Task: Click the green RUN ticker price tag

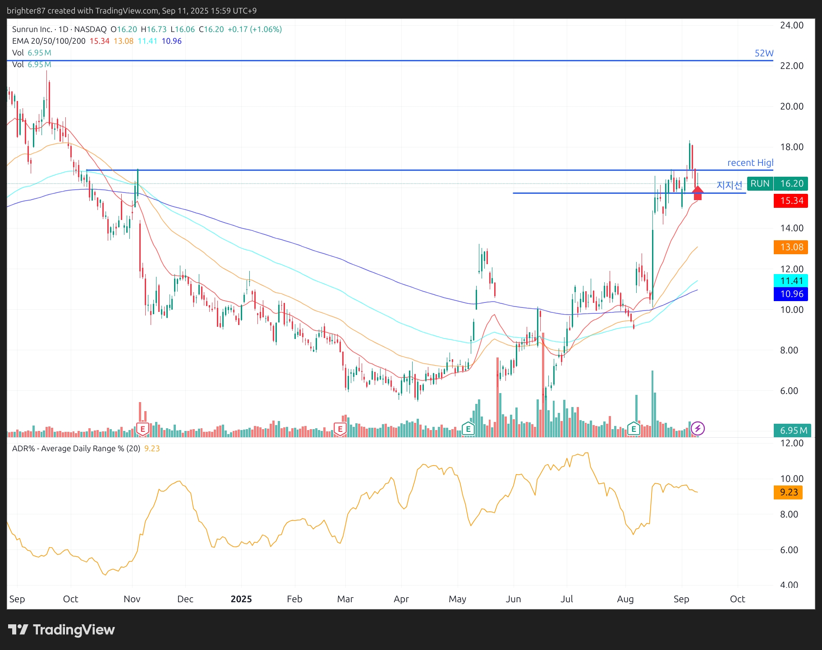Action: click(x=777, y=183)
